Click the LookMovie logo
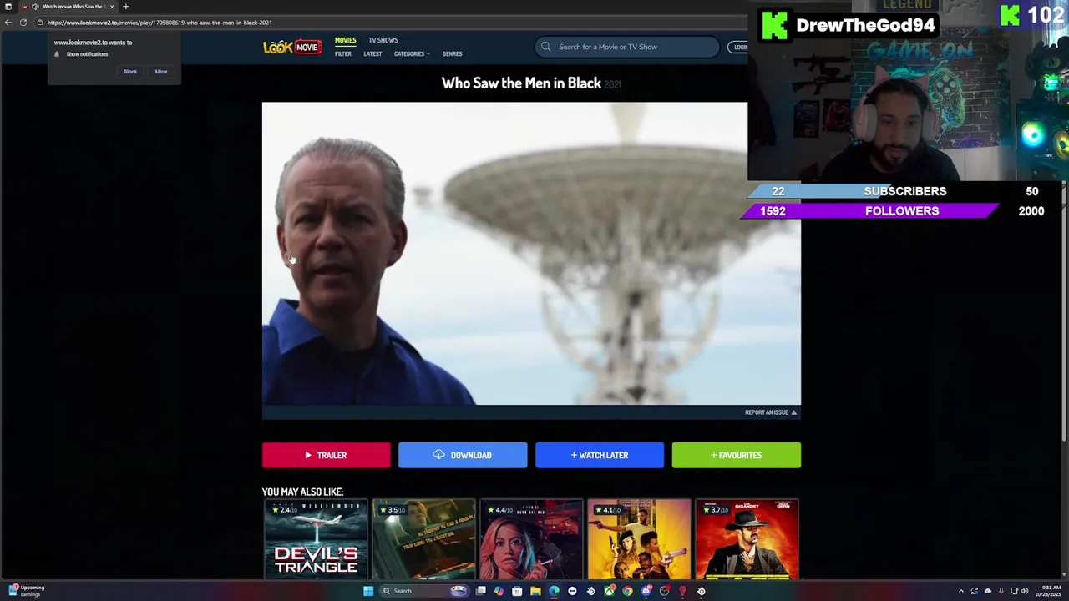 291,48
